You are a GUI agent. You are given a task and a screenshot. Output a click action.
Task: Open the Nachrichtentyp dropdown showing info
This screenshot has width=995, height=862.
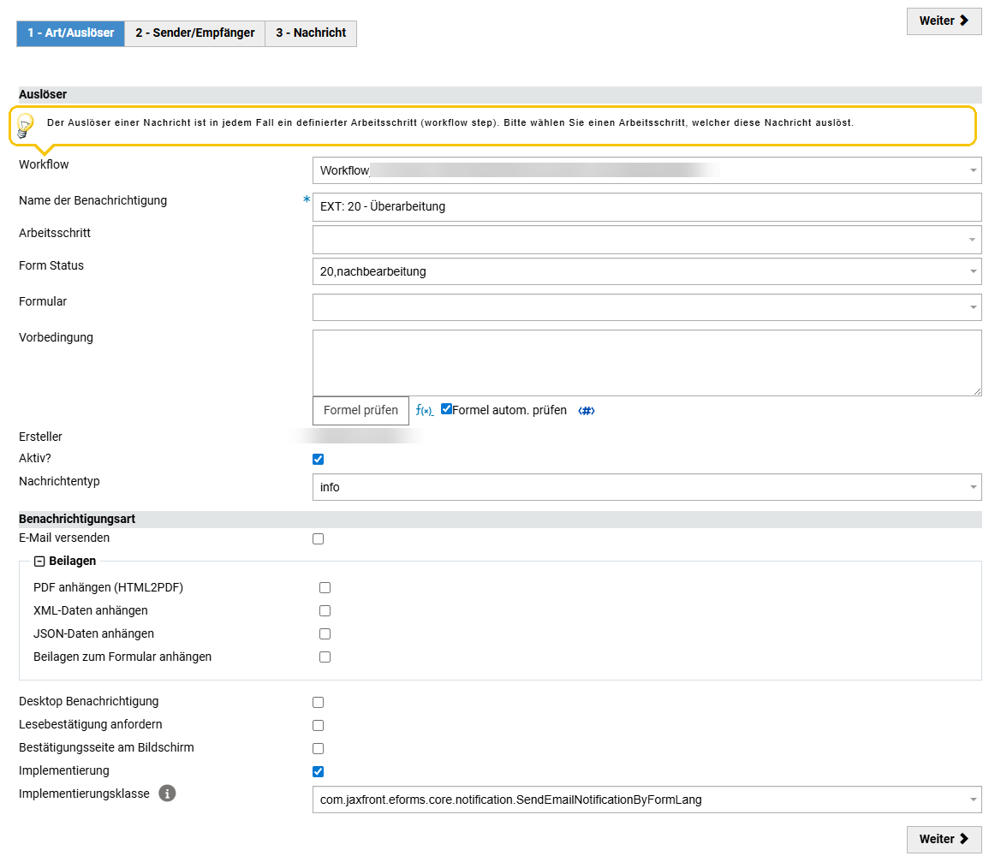646,487
